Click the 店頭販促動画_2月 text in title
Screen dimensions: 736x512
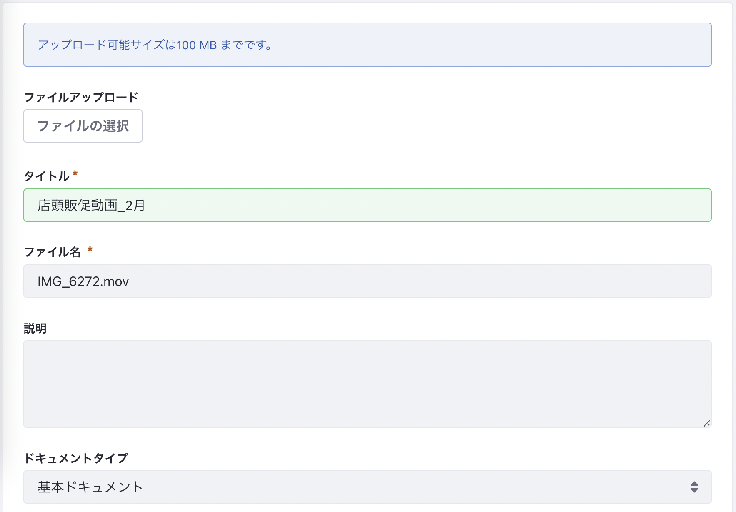click(91, 205)
